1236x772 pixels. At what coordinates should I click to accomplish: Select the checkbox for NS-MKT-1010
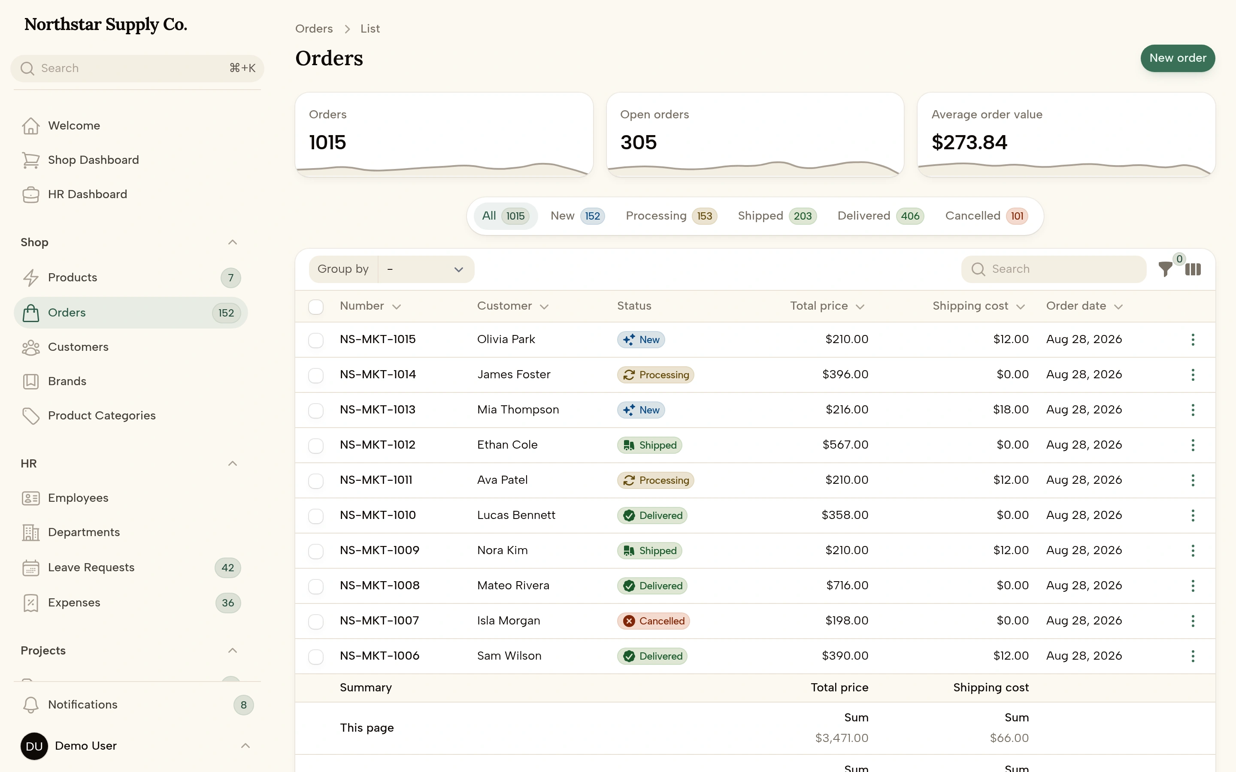pos(315,516)
